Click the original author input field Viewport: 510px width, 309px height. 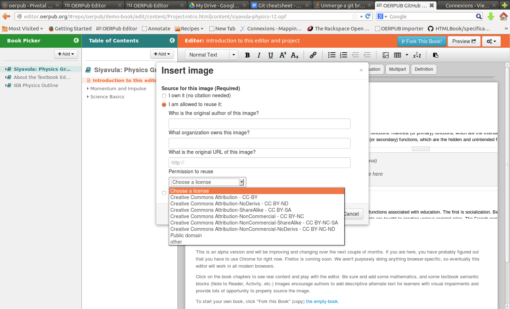click(259, 124)
